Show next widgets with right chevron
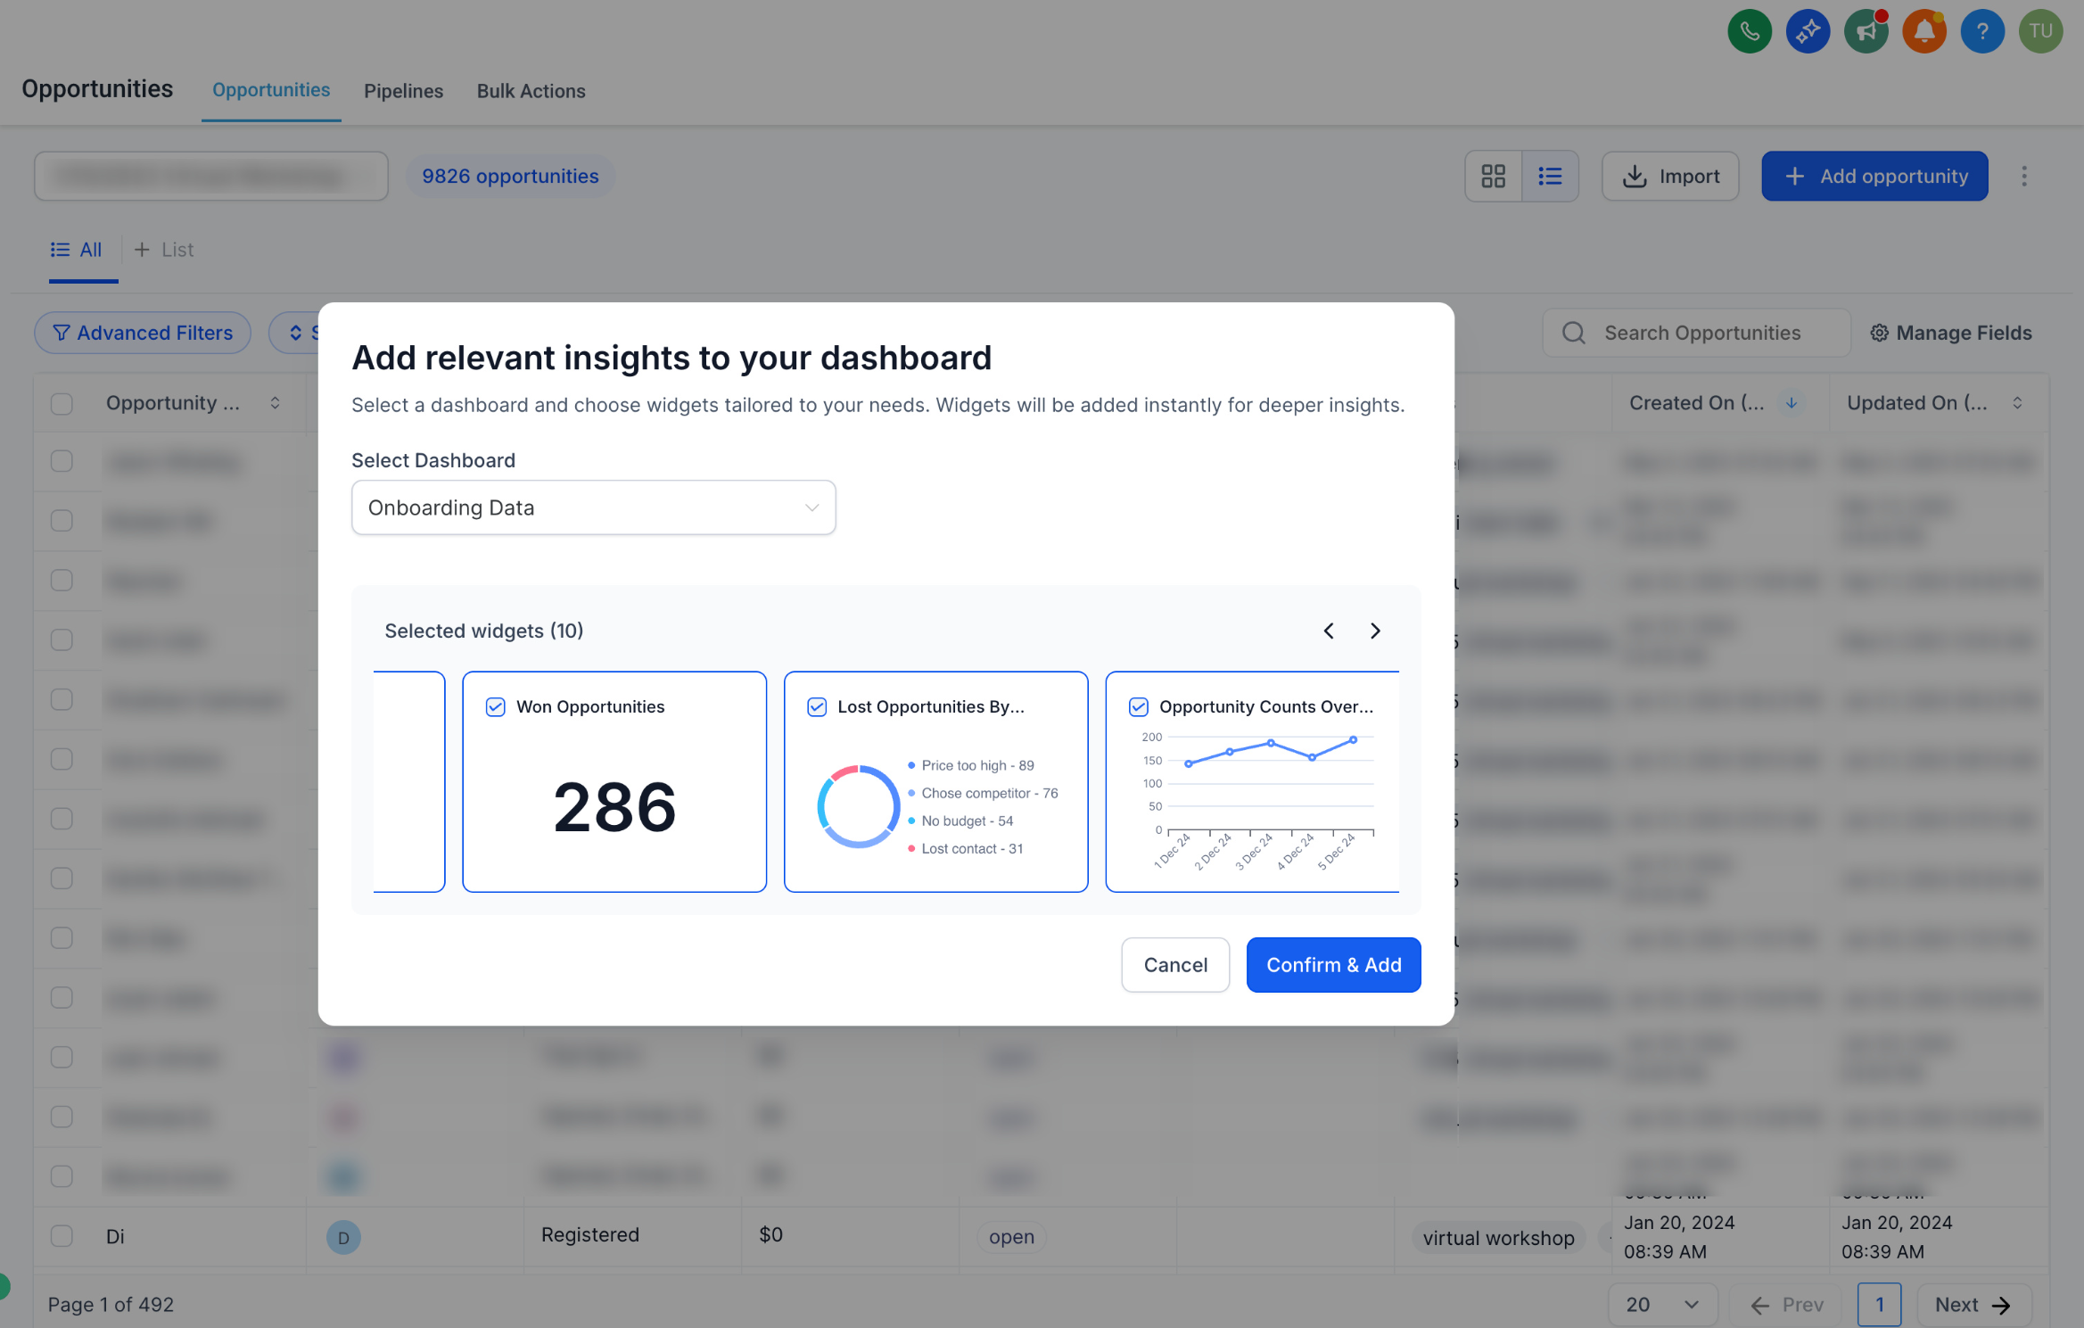Image resolution: width=2084 pixels, height=1328 pixels. click(x=1375, y=631)
